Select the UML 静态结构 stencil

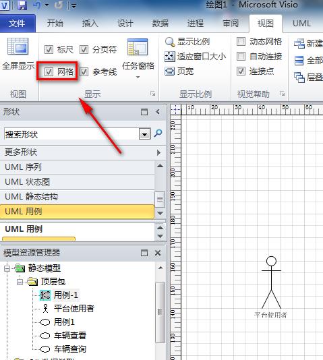point(78,197)
